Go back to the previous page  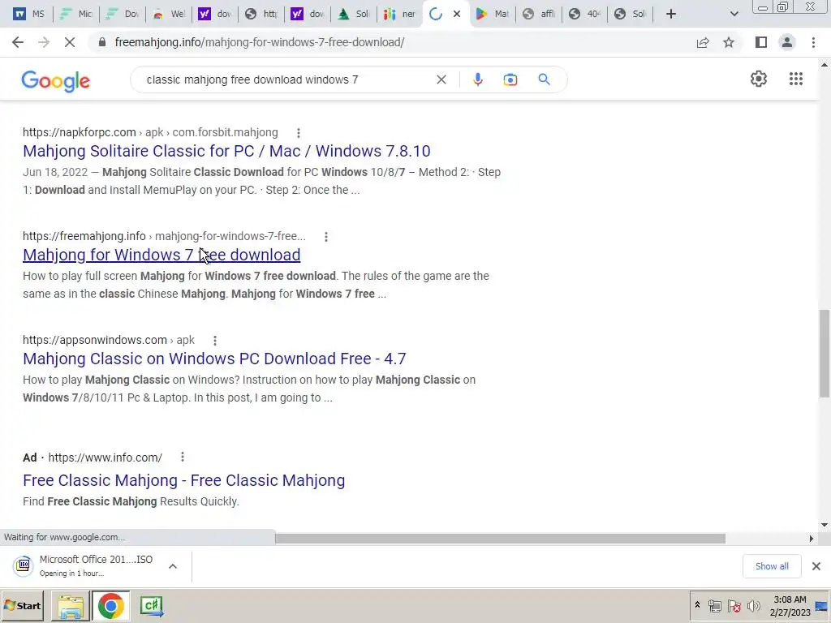pyautogui.click(x=18, y=42)
